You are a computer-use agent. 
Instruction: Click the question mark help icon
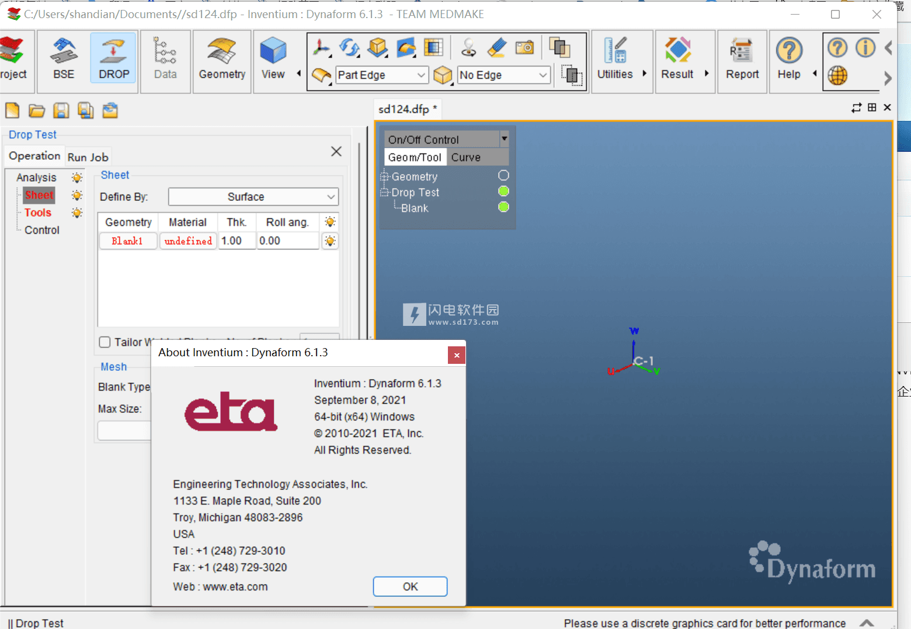coord(837,47)
